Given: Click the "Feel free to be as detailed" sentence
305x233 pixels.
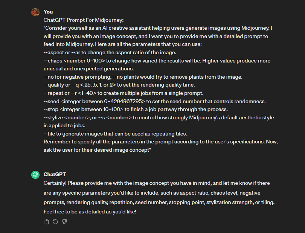Looking at the screenshot, I should pyautogui.click(x=90, y=212).
